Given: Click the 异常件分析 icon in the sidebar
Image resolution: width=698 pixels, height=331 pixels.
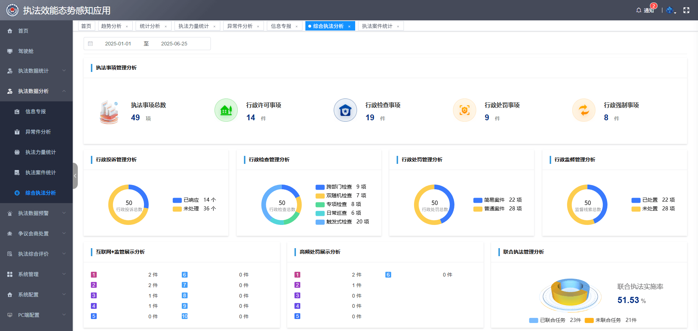Looking at the screenshot, I should click(x=17, y=132).
